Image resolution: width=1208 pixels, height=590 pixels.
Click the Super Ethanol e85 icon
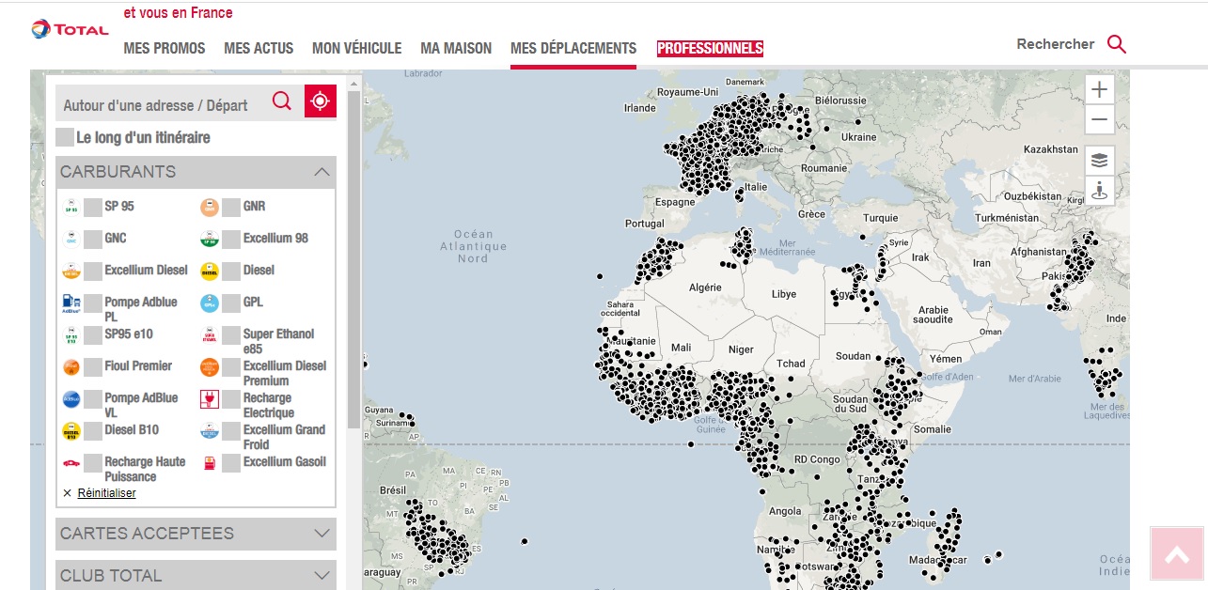[x=209, y=334]
